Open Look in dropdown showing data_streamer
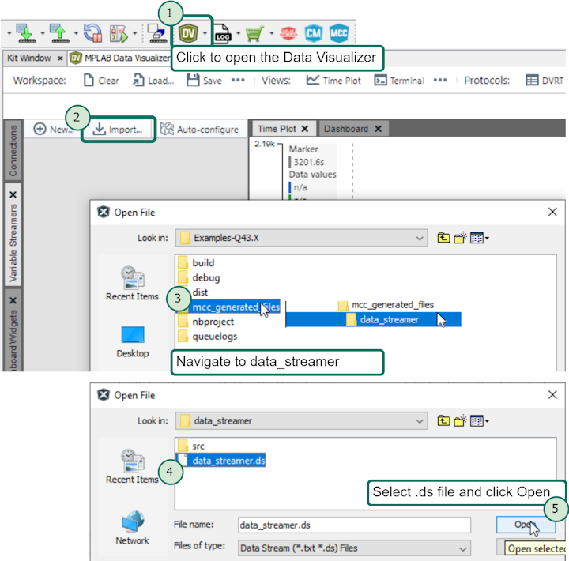Viewport: 569px width, 561px height. tap(301, 421)
